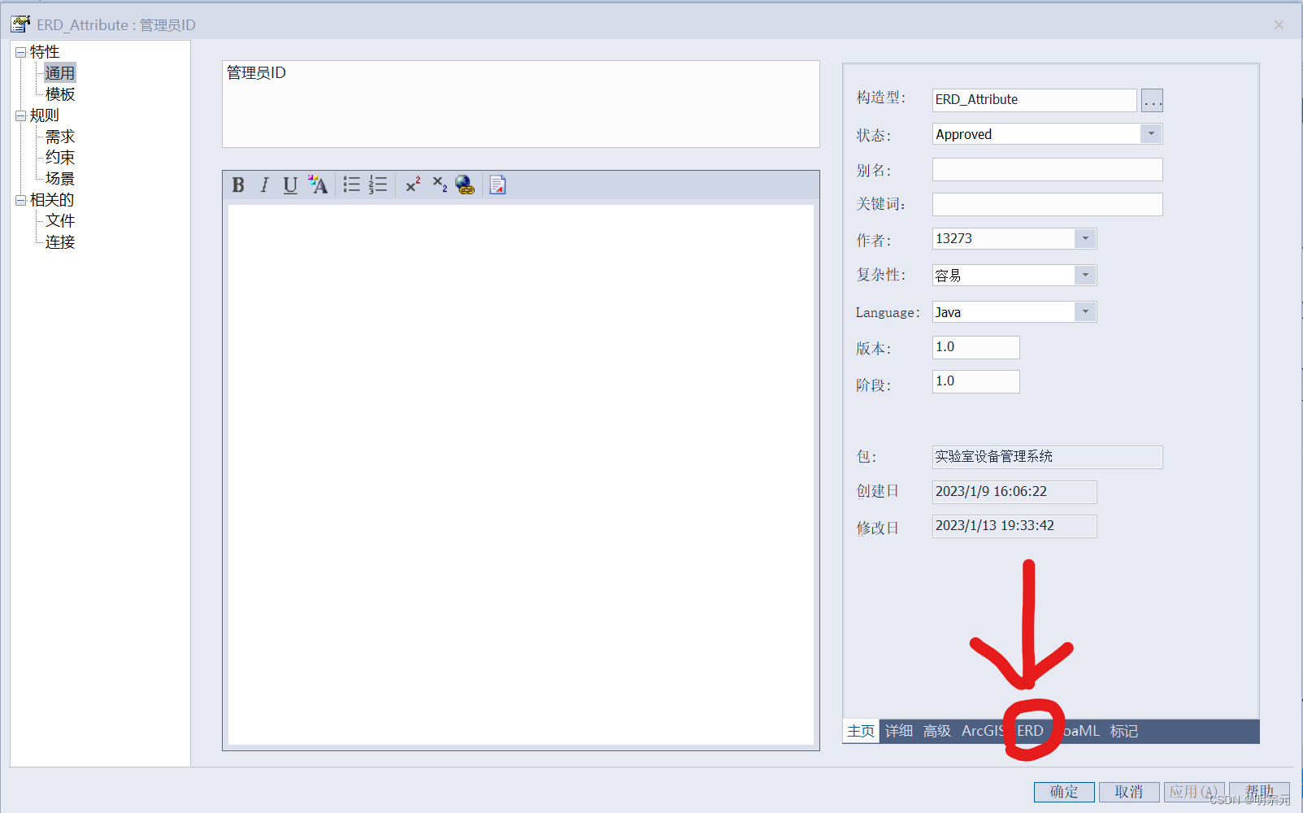The height and width of the screenshot is (813, 1303).
Task: Select 需求 under 规则
Action: coord(60,137)
